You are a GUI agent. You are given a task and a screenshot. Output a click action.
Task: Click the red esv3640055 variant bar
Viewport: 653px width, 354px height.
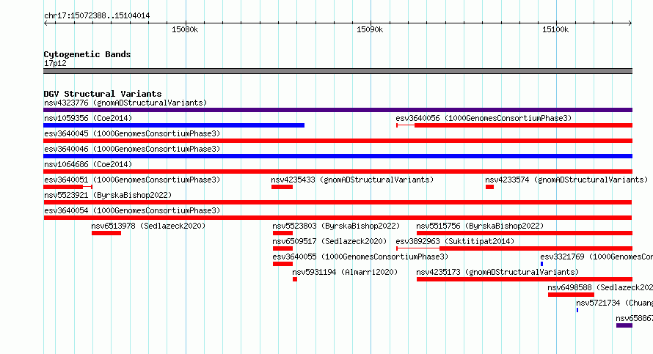point(282,264)
